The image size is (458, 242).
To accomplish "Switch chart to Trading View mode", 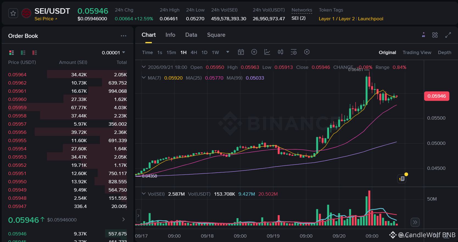I will [417, 52].
